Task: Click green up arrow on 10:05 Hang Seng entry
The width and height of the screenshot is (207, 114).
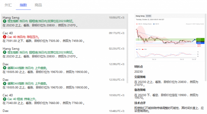Action: click(x=4, y=21)
